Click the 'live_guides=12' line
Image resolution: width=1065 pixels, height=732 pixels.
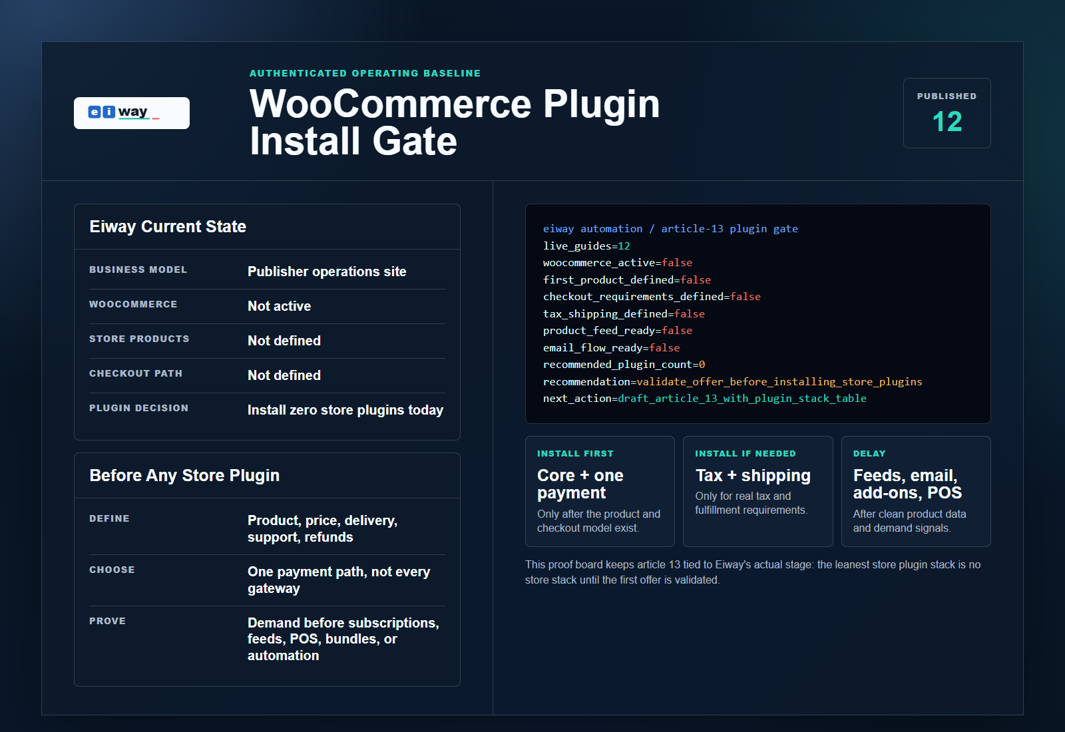[x=586, y=246]
